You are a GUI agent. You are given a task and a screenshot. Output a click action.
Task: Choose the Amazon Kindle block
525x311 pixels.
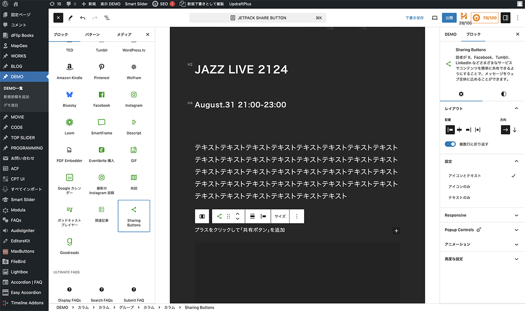pos(70,71)
